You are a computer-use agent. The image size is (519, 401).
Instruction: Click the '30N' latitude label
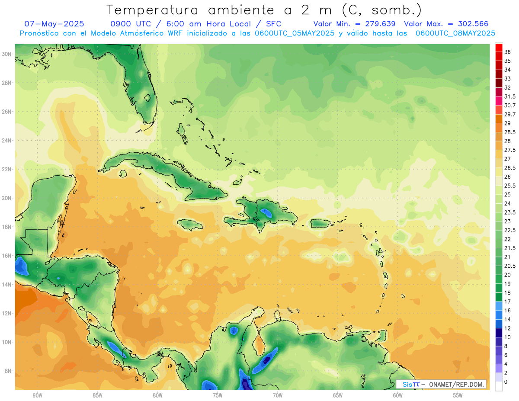6,54
